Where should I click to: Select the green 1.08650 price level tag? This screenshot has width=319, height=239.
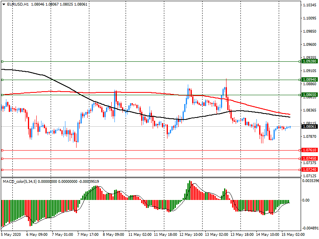click(x=309, y=95)
